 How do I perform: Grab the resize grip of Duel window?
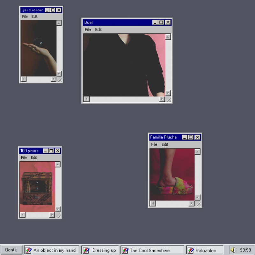pos(169,99)
